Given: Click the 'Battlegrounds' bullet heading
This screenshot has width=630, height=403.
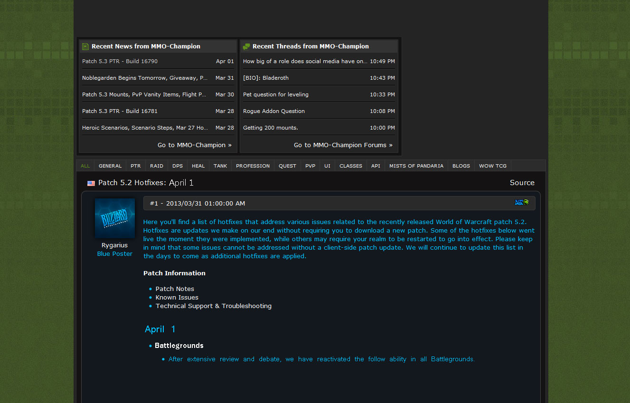Looking at the screenshot, I should pyautogui.click(x=179, y=346).
